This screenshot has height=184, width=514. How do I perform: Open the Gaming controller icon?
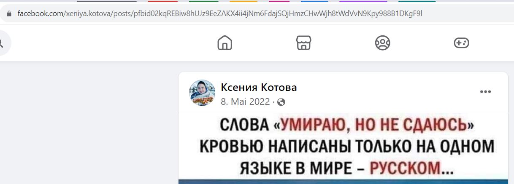(461, 43)
